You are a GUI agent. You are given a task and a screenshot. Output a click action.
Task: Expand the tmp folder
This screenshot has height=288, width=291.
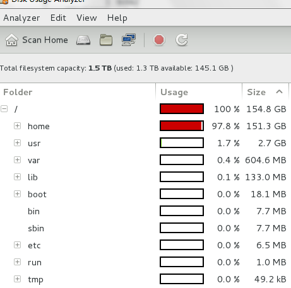pos(17,279)
